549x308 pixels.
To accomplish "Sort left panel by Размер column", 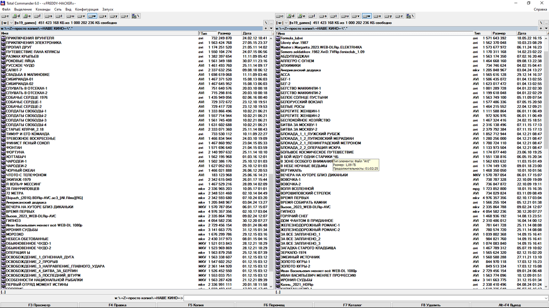I will pos(229,33).
